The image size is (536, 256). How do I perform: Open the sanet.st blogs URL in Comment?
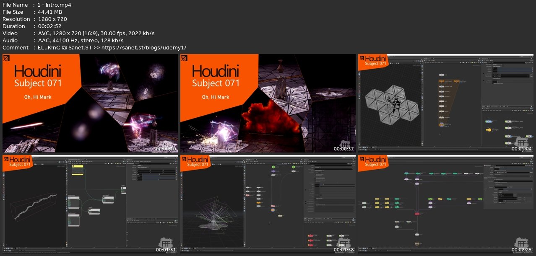[145, 47]
